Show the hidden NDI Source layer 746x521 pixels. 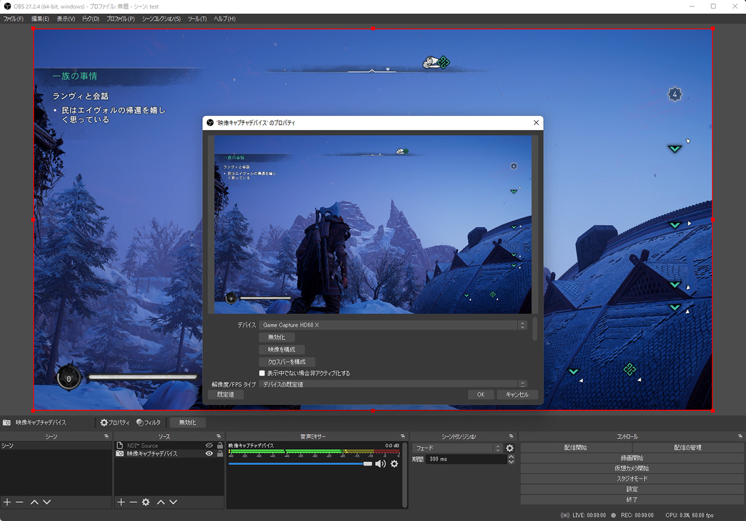point(209,445)
